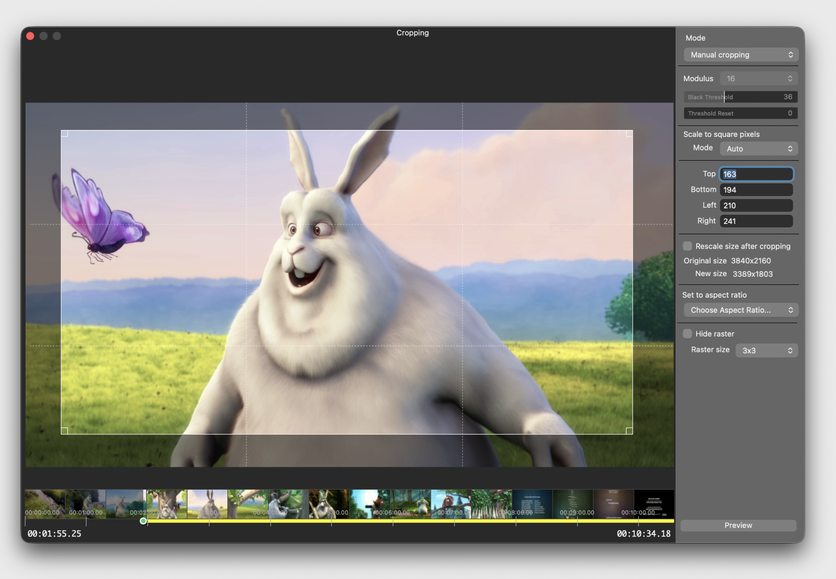Click the Top crop value field
Viewport: 836px width, 579px height.
click(756, 174)
